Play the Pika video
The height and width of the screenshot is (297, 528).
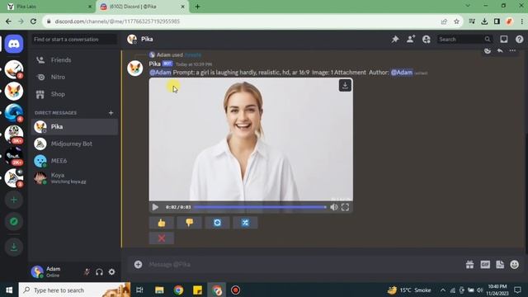pyautogui.click(x=155, y=207)
